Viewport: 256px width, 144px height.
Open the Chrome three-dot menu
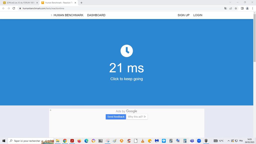(x=252, y=8)
